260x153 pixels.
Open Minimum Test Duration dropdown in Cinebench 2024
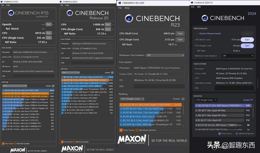tap(238, 56)
